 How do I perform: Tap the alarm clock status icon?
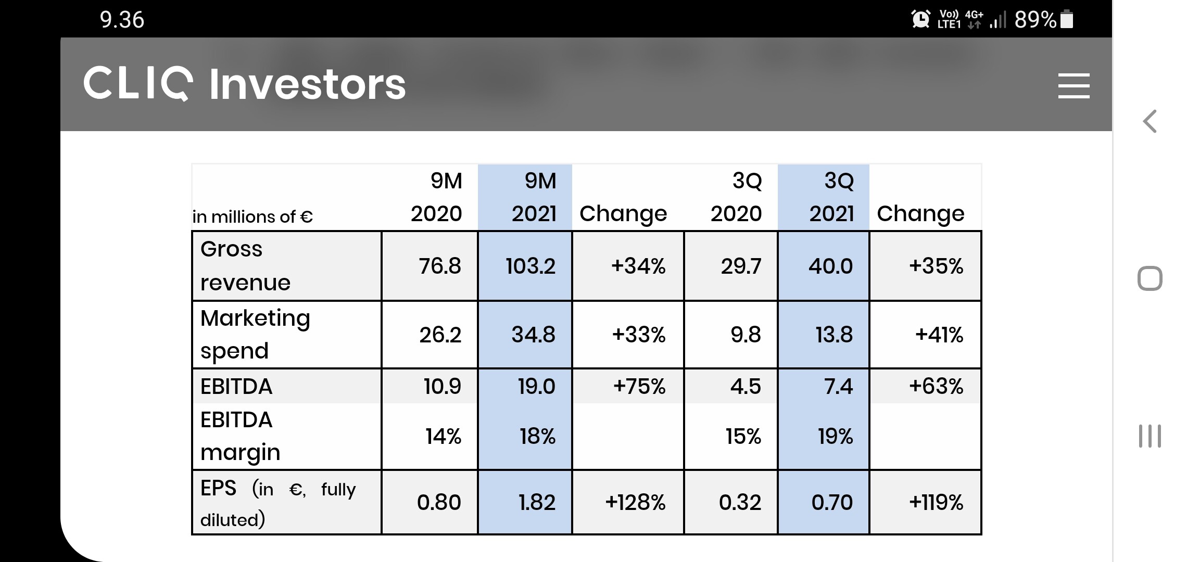pos(920,20)
